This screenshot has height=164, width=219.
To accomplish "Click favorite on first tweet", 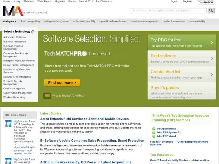I will tap(27, 153).
